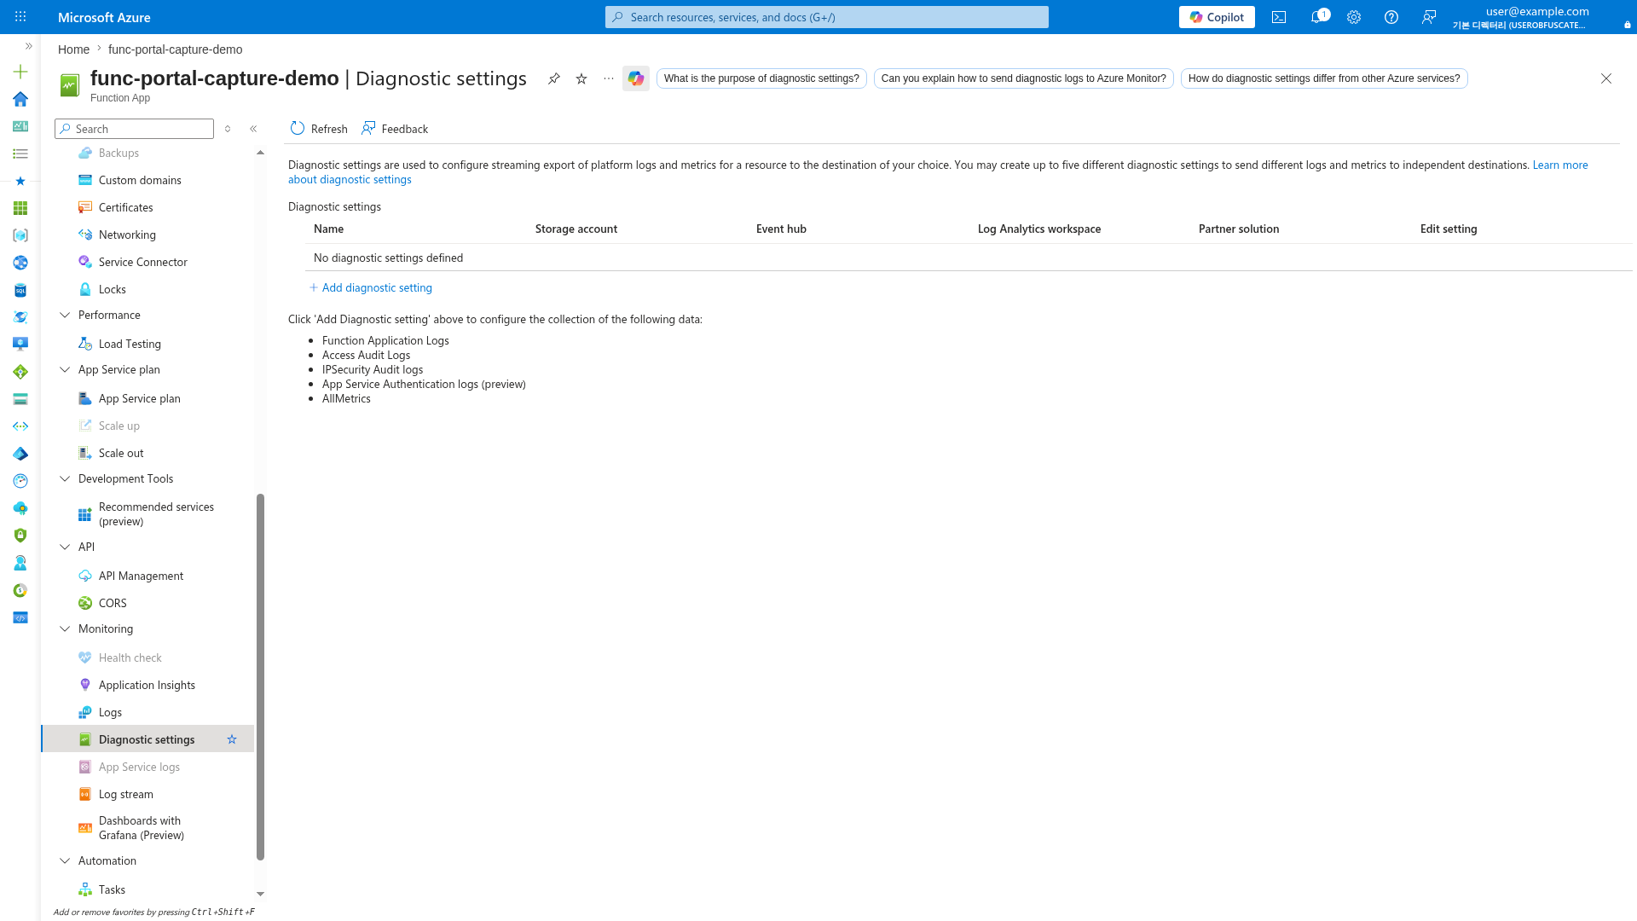Open Application Insights item
The width and height of the screenshot is (1637, 921).
tap(148, 685)
